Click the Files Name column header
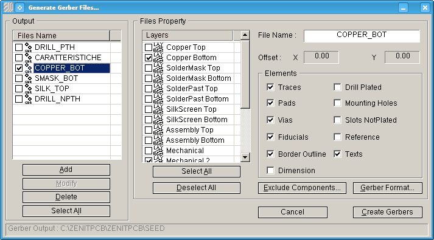This screenshot has height=240, width=434. pos(61,36)
